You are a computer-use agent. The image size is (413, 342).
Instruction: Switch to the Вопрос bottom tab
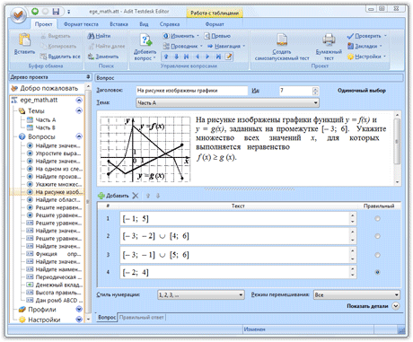(x=107, y=317)
